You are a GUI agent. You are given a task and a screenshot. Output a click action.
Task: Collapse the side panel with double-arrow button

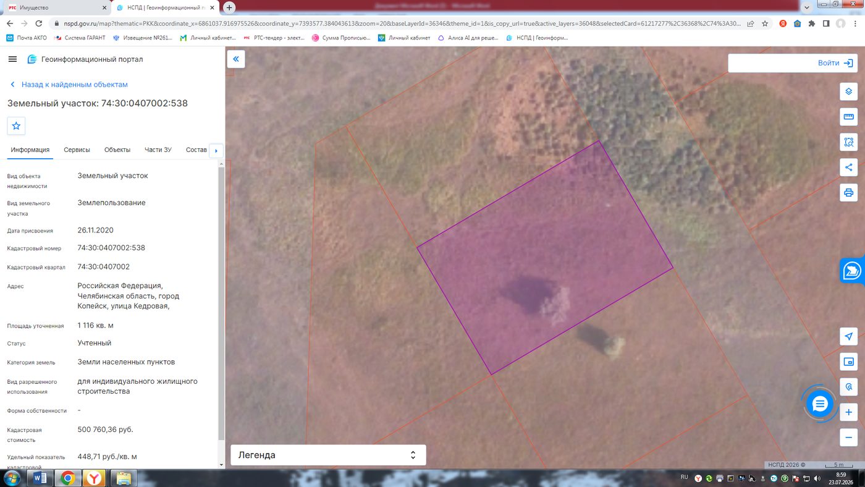pyautogui.click(x=236, y=59)
